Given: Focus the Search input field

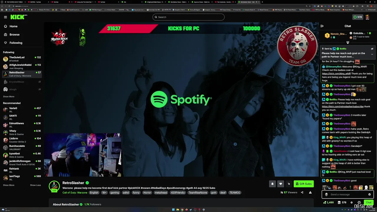Looking at the screenshot, I should coord(188,17).
